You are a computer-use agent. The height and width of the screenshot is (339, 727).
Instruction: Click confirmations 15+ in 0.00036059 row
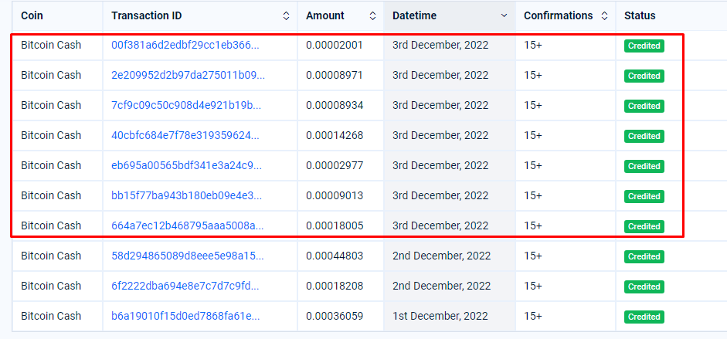pyautogui.click(x=533, y=316)
